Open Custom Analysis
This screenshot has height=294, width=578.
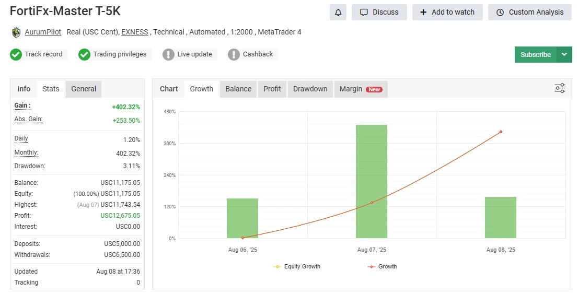pos(530,12)
